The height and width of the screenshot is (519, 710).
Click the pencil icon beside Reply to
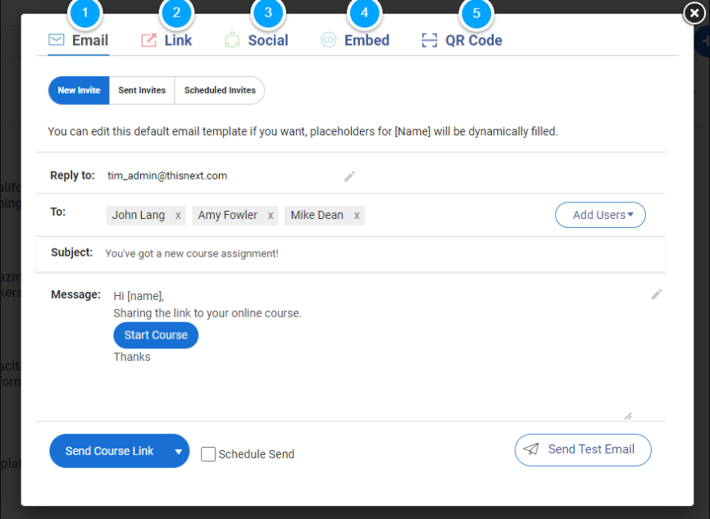click(x=349, y=175)
